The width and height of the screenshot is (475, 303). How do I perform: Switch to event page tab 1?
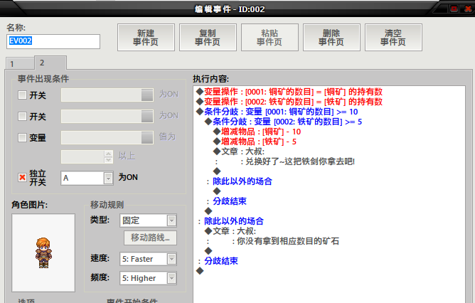point(20,64)
